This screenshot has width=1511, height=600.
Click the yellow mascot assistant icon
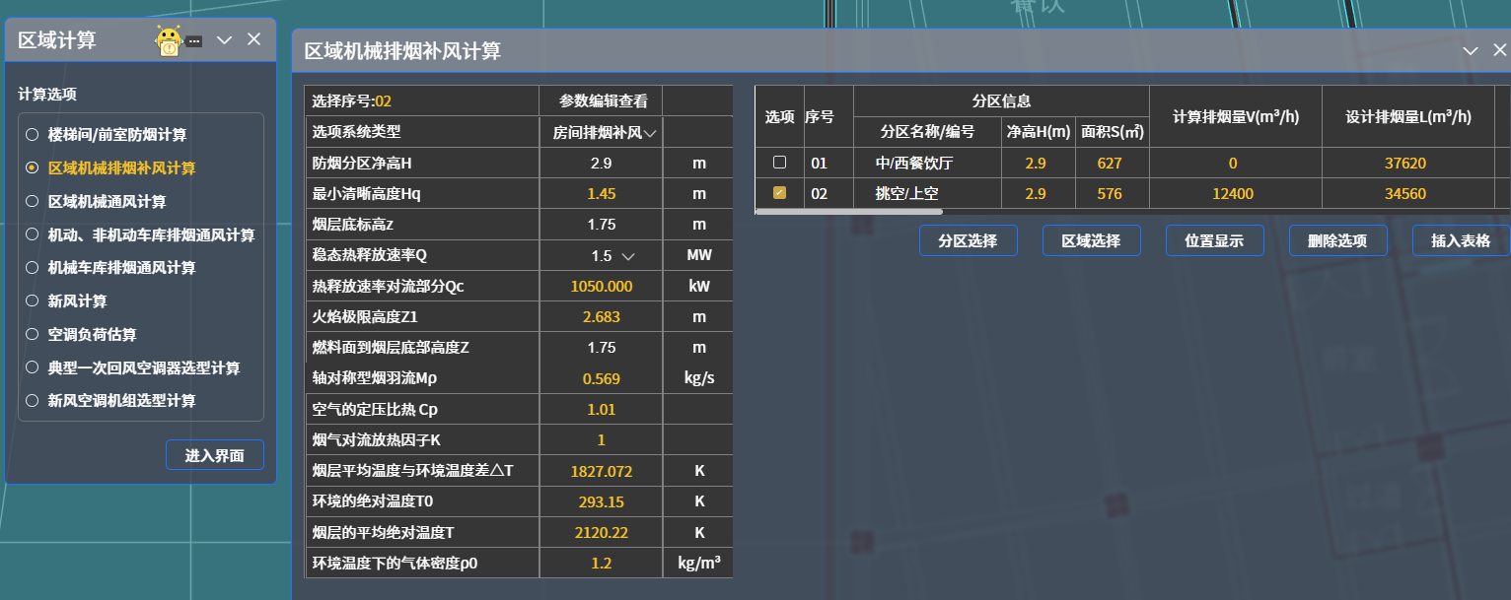pyautogui.click(x=169, y=41)
